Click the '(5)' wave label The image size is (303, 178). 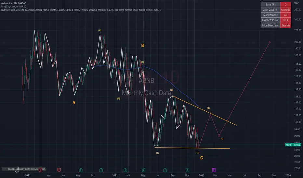[x=222, y=139]
